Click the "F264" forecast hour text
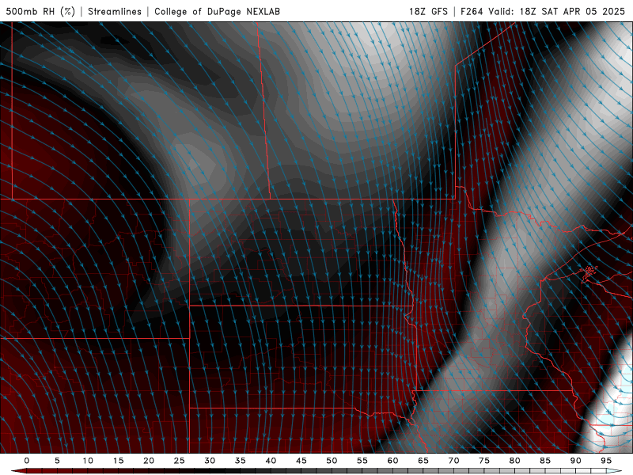 [472, 11]
